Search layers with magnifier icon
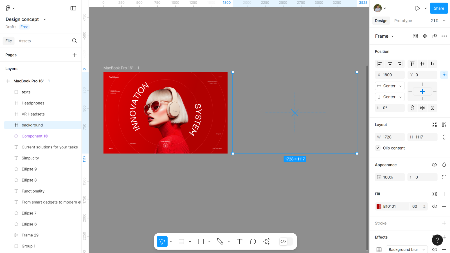Viewport: 450px width, 253px height. [74, 41]
